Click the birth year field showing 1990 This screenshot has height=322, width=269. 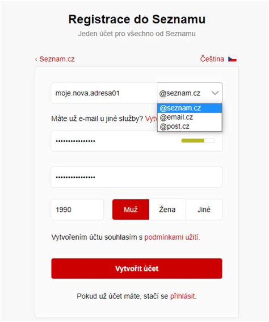(77, 209)
